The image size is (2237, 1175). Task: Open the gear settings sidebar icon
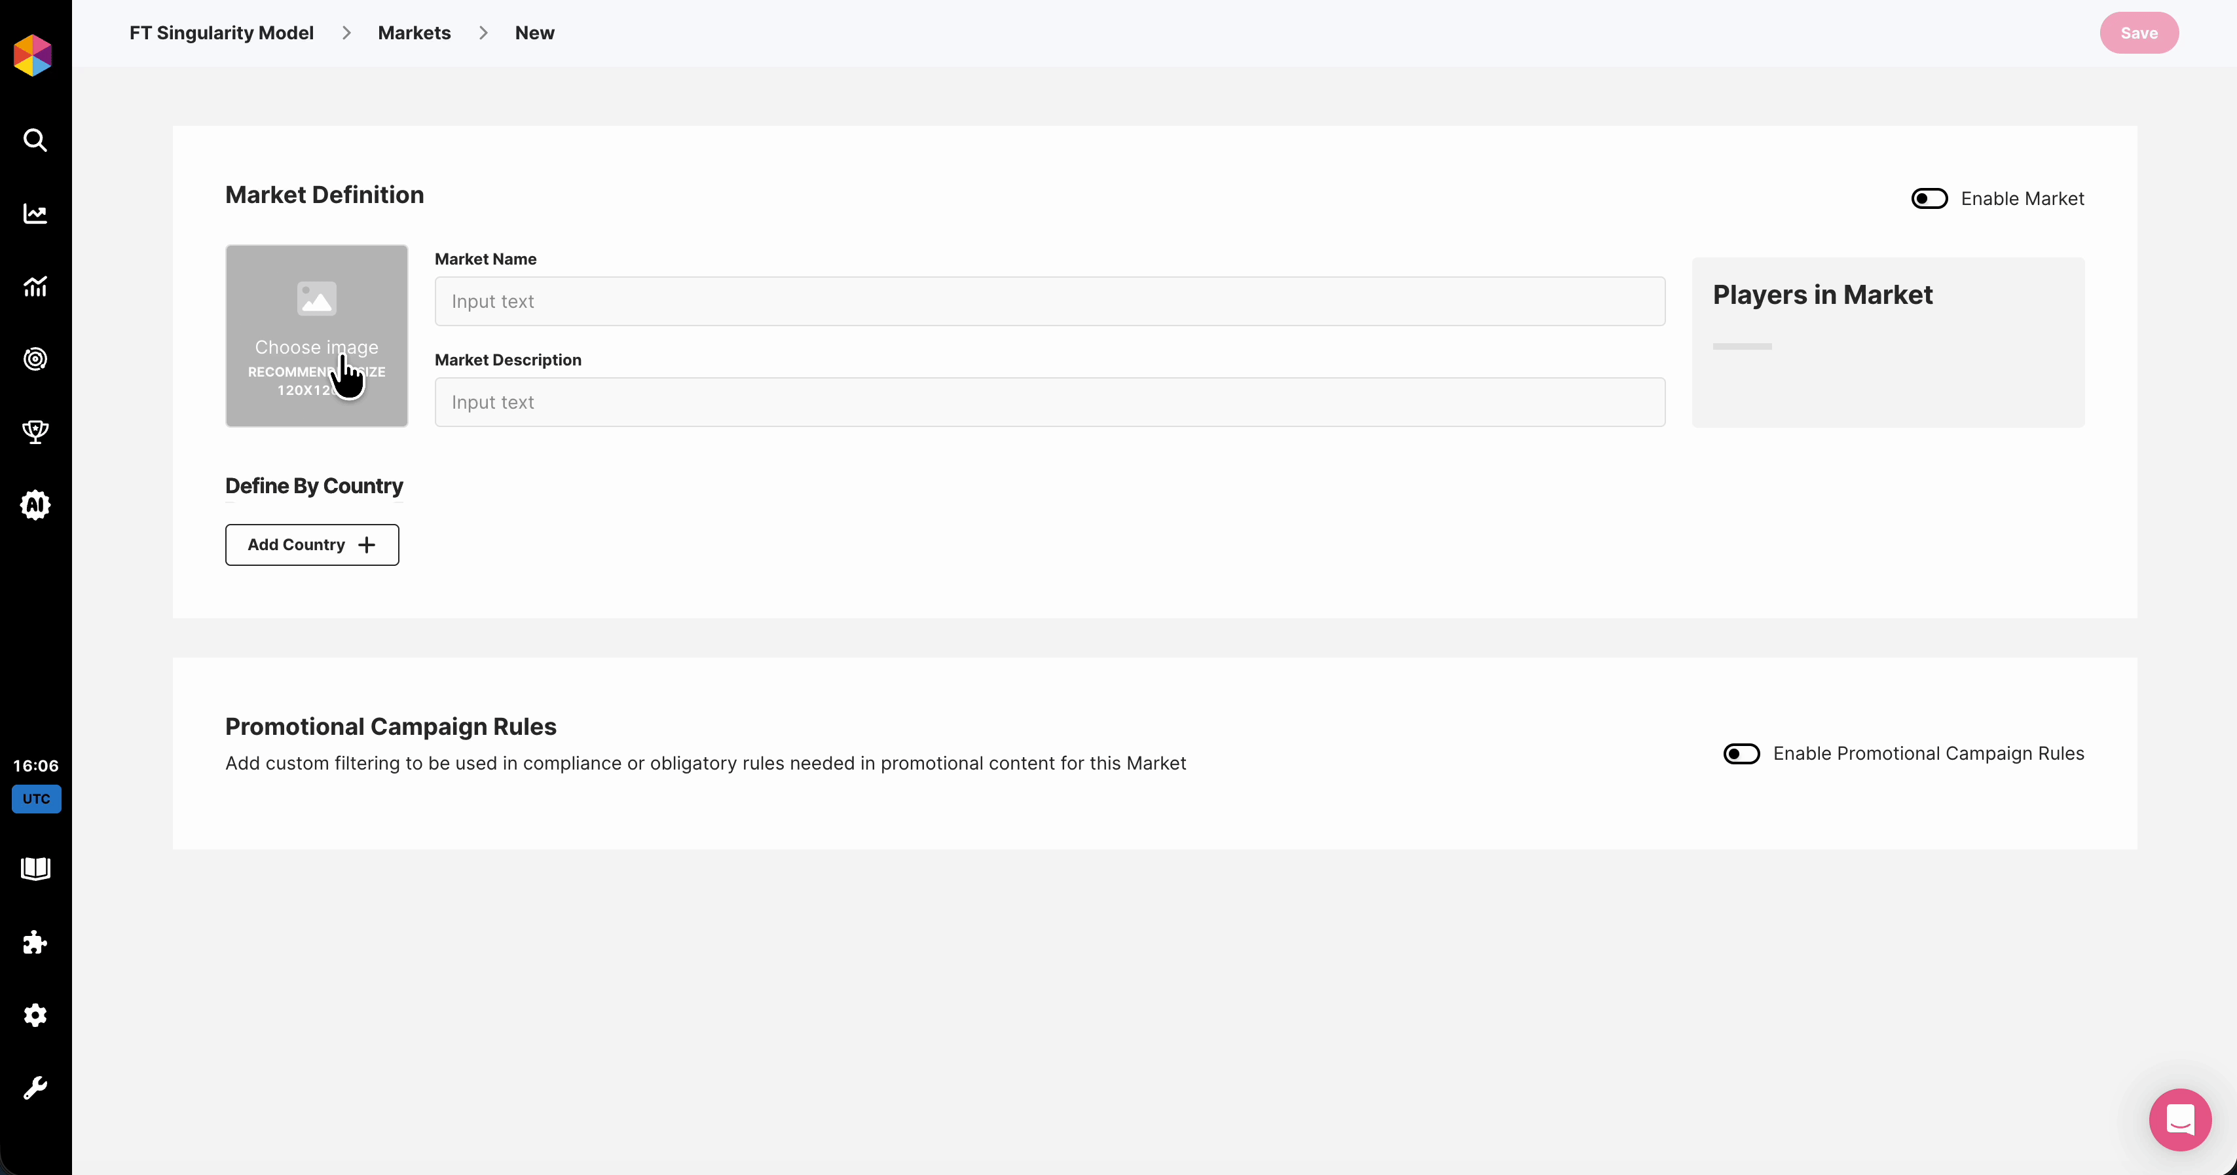[x=35, y=1015]
